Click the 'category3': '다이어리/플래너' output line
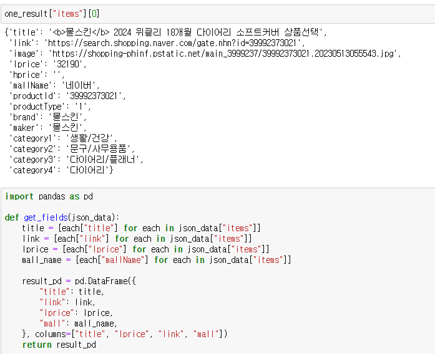435x354 pixels. point(76,160)
